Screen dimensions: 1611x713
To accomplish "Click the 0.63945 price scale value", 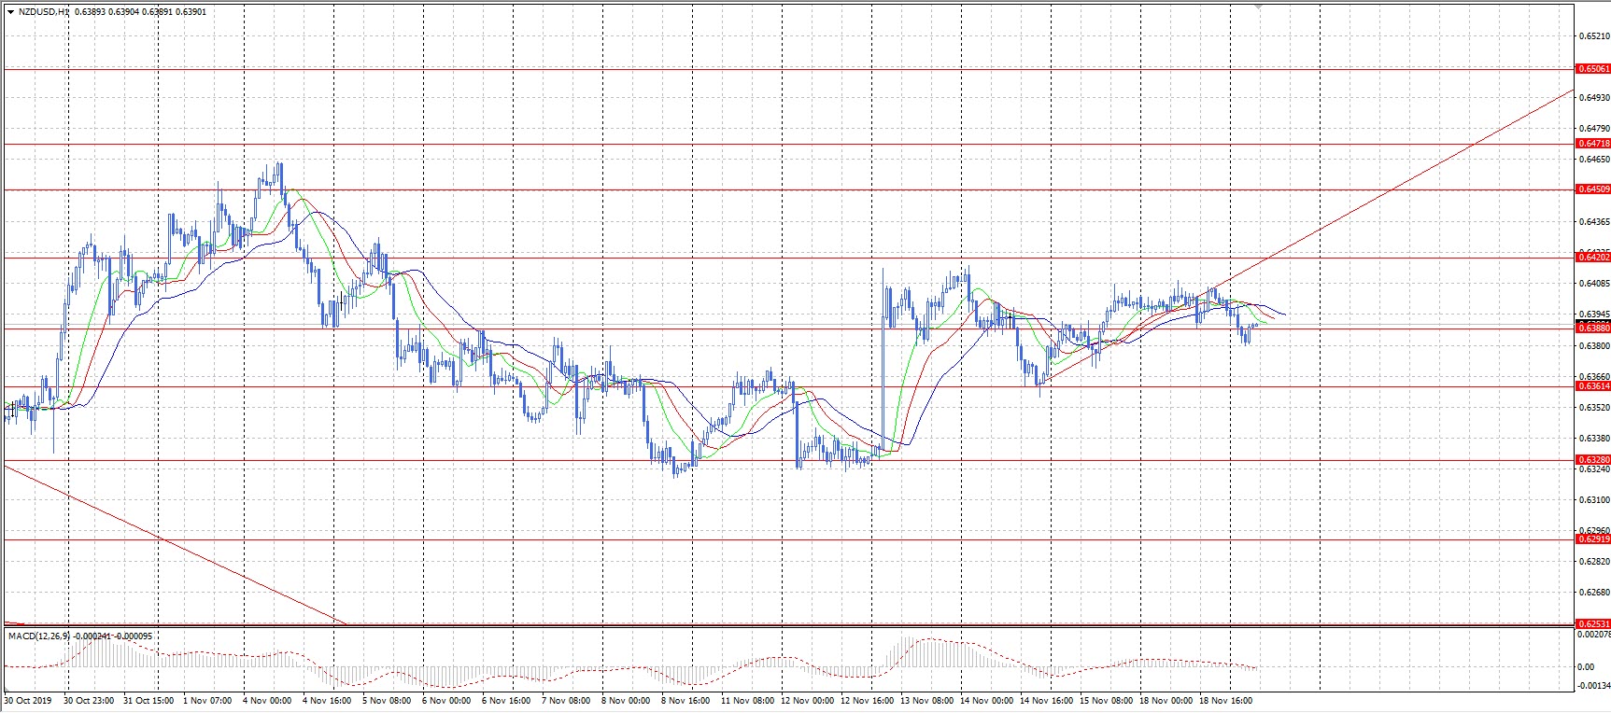I will click(x=1594, y=314).
